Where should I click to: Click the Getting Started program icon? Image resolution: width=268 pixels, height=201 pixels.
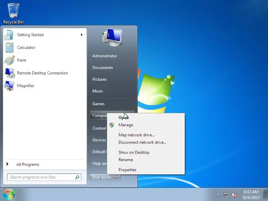point(9,35)
